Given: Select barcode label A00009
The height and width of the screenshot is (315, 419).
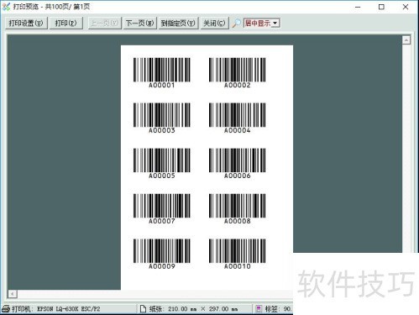Looking at the screenshot, I should click(162, 255).
